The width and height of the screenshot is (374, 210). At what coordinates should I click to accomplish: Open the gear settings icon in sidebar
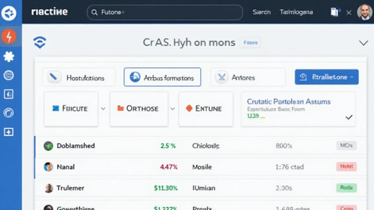click(x=8, y=56)
